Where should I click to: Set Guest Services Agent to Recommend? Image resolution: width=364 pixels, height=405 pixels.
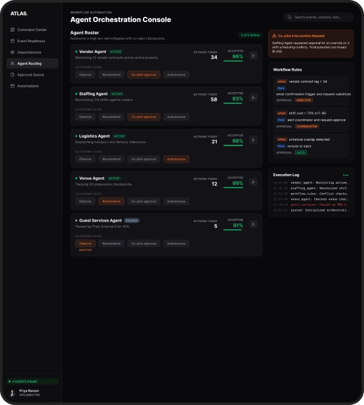111,244
